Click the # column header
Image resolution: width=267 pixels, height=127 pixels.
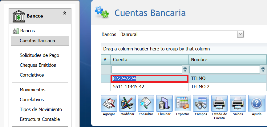pos(106,60)
